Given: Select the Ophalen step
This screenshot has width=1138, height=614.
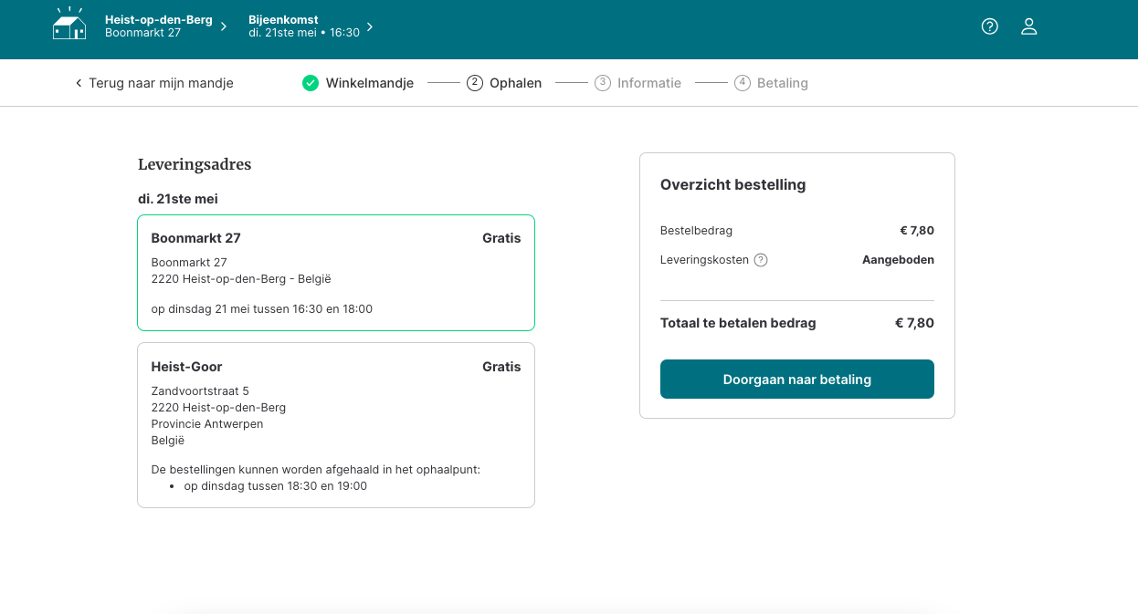Looking at the screenshot, I should 504,83.
